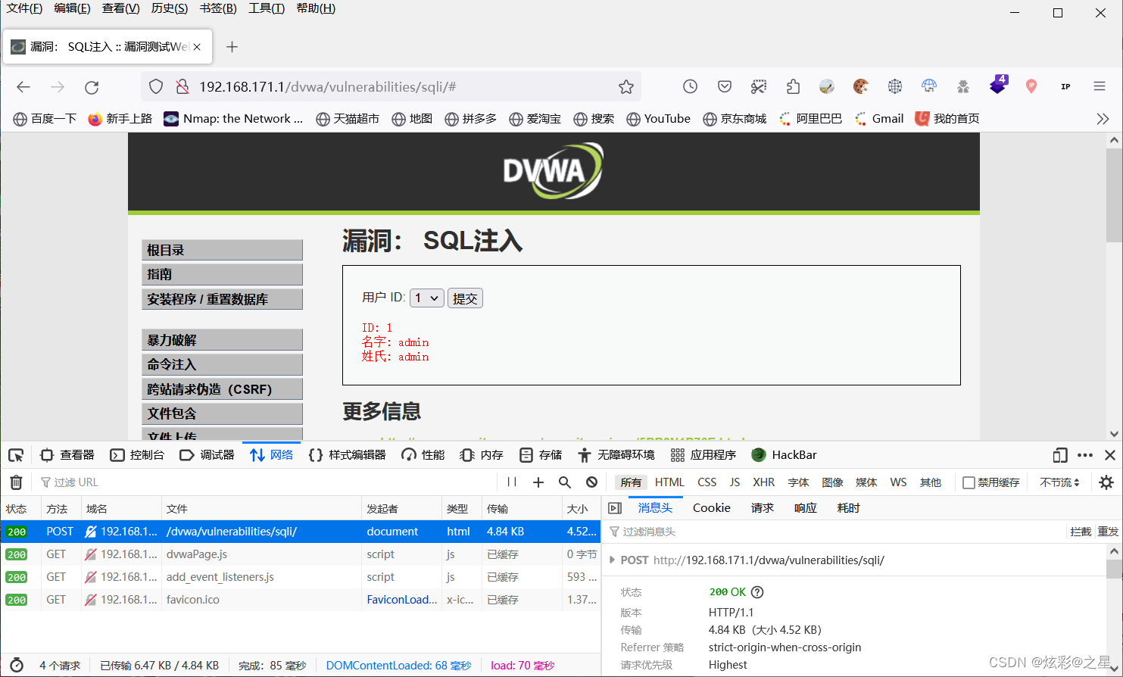Close the SQL注入 browser tab

click(197, 47)
